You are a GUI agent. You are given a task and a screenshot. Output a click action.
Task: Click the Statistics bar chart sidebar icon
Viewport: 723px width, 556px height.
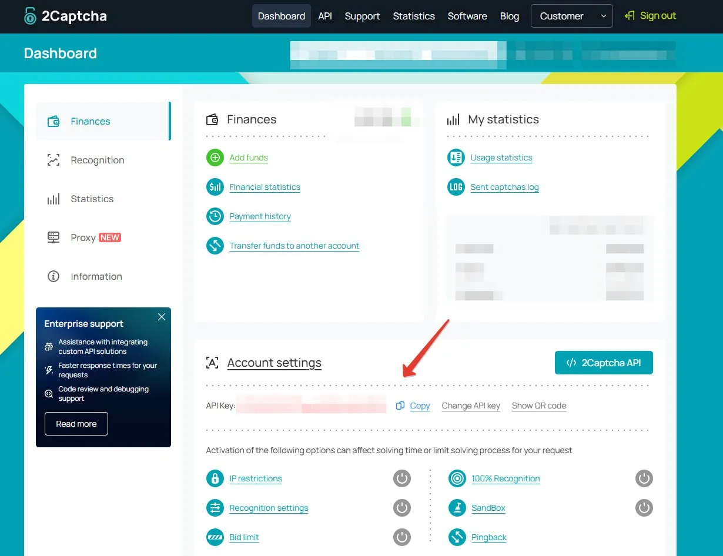[53, 199]
